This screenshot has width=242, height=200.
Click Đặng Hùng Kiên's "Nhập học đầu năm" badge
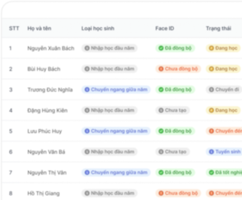[x=109, y=110]
